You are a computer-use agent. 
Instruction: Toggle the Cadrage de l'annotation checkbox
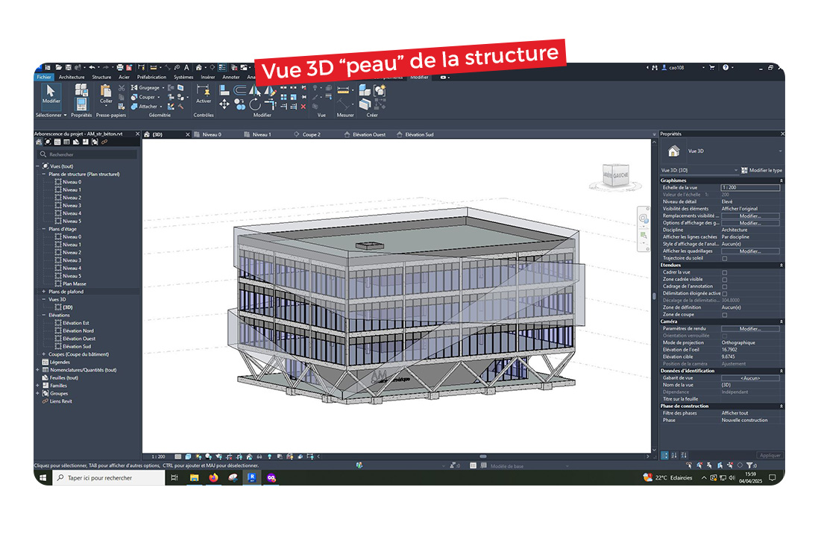pyautogui.click(x=725, y=286)
